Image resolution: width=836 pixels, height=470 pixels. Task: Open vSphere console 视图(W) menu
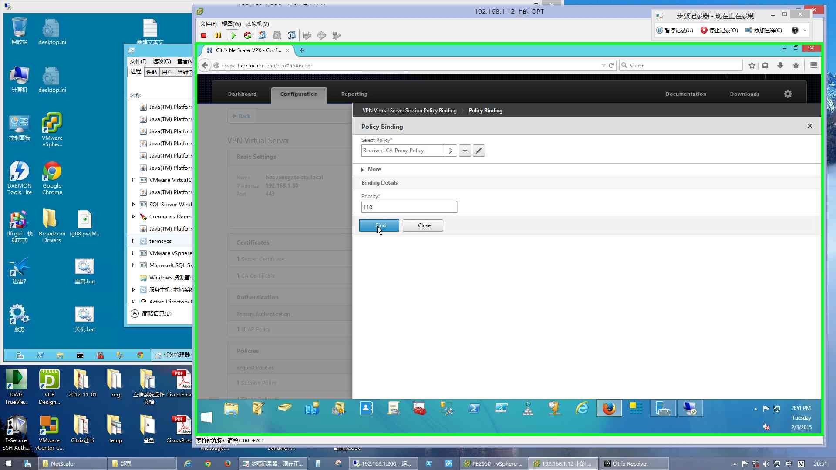tap(231, 24)
